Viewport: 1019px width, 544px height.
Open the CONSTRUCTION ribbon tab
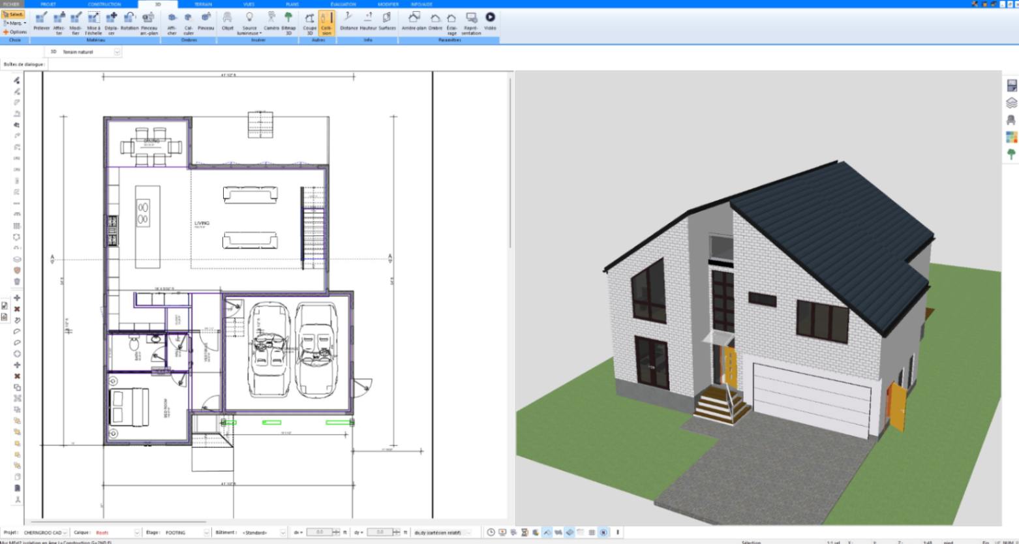104,4
